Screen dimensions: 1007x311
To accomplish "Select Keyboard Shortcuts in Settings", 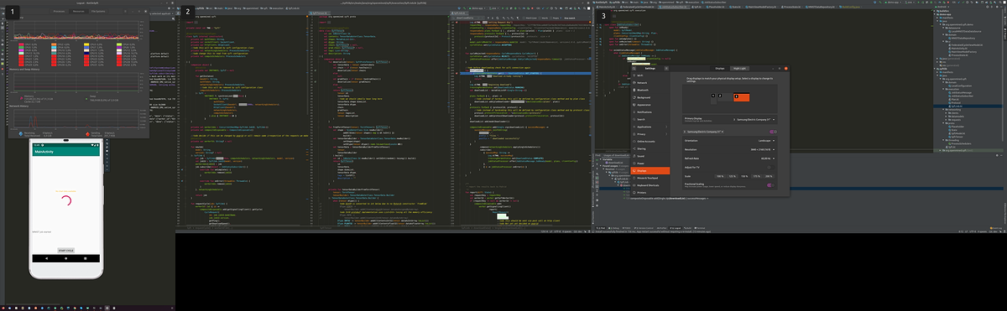I will tap(650, 185).
